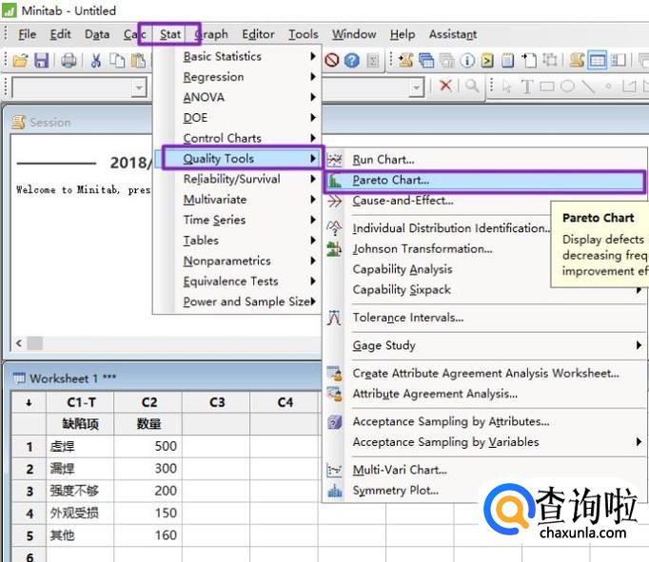Click the Show Session Folder scroll icon
This screenshot has width=649, height=562.
(405, 60)
